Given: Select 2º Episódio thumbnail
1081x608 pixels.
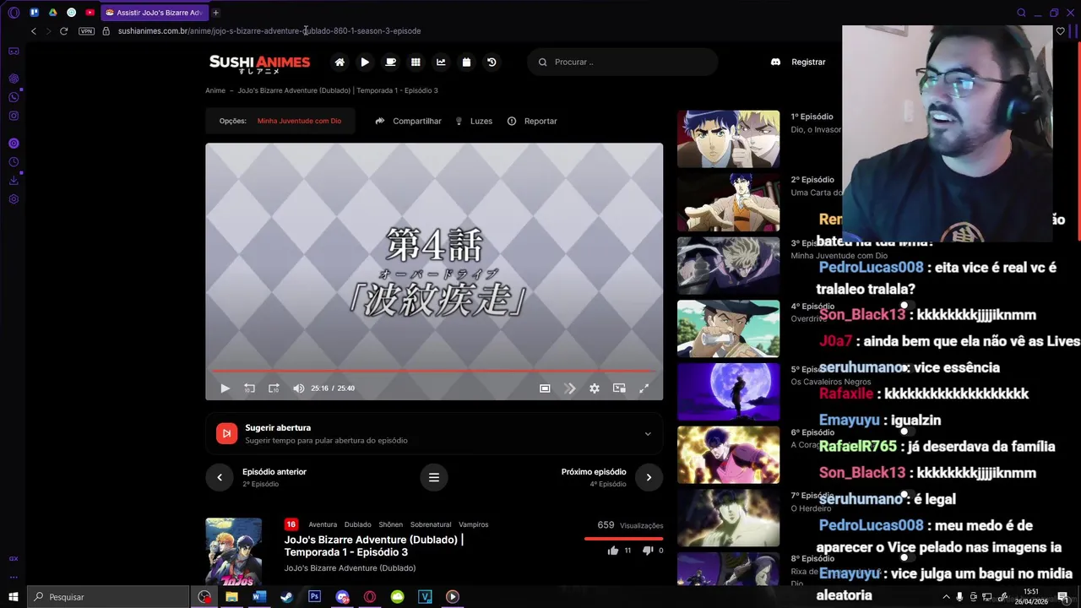Looking at the screenshot, I should coord(728,203).
